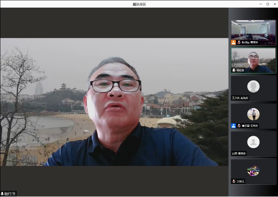Click the standing-person avatar in fourth tile
The width and height of the screenshot is (278, 197).
point(253,114)
